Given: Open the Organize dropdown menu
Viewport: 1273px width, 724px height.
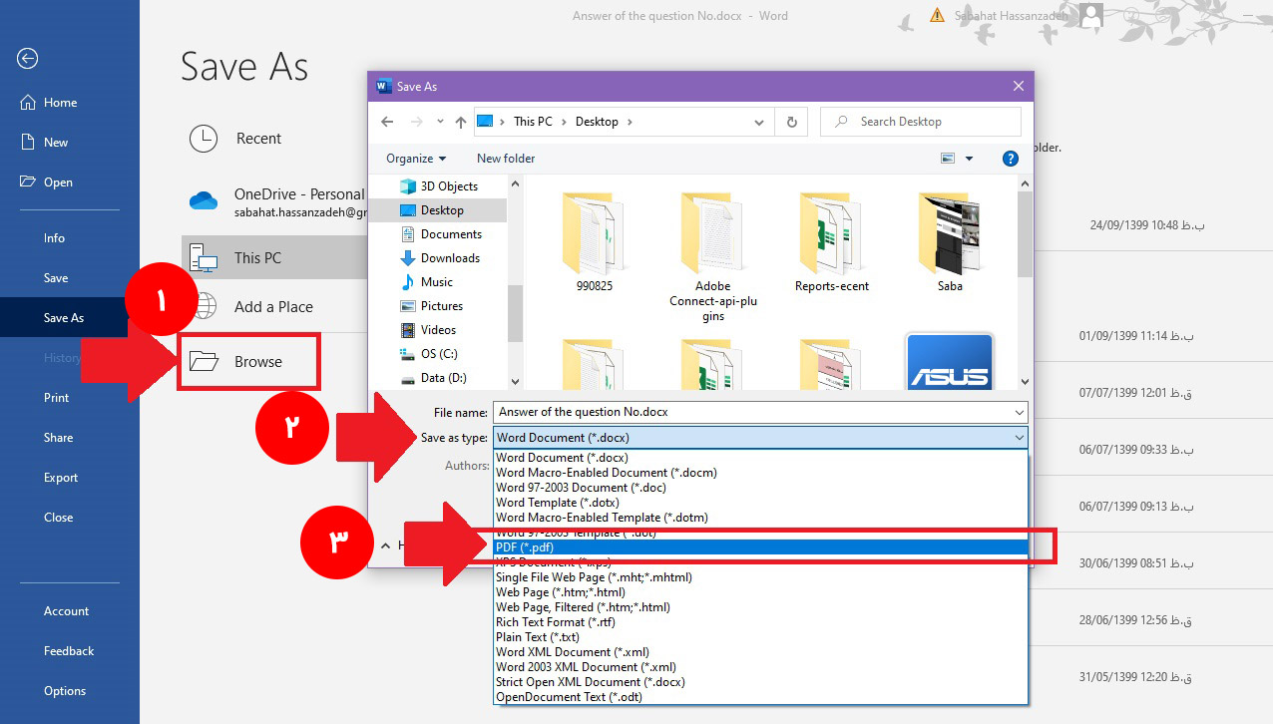Looking at the screenshot, I should coord(416,159).
